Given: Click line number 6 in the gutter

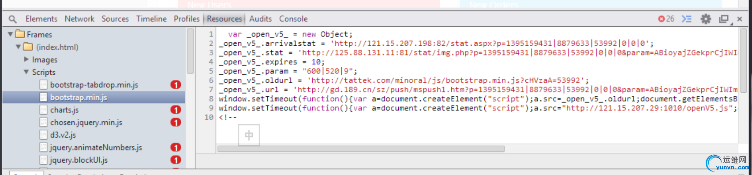Looking at the screenshot, I should (211, 80).
